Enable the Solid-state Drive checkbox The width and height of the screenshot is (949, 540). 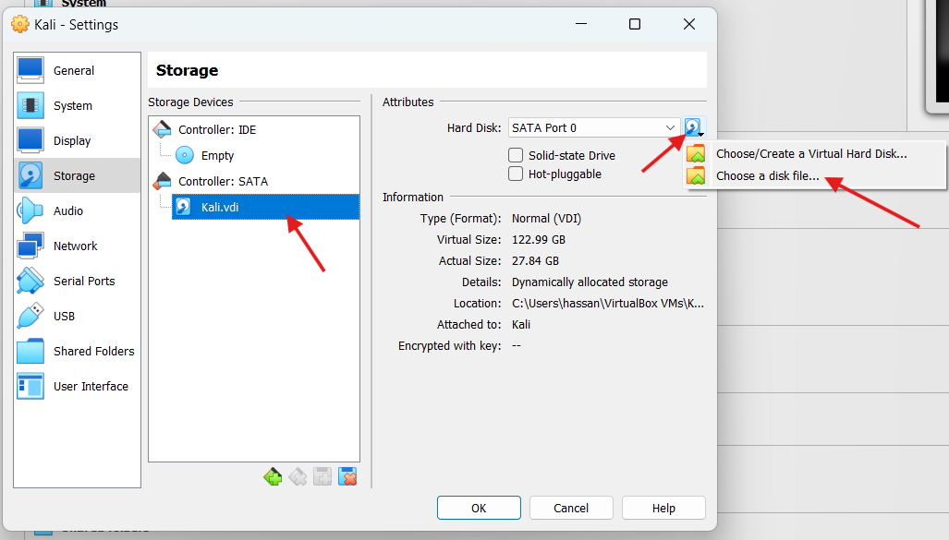[516, 155]
